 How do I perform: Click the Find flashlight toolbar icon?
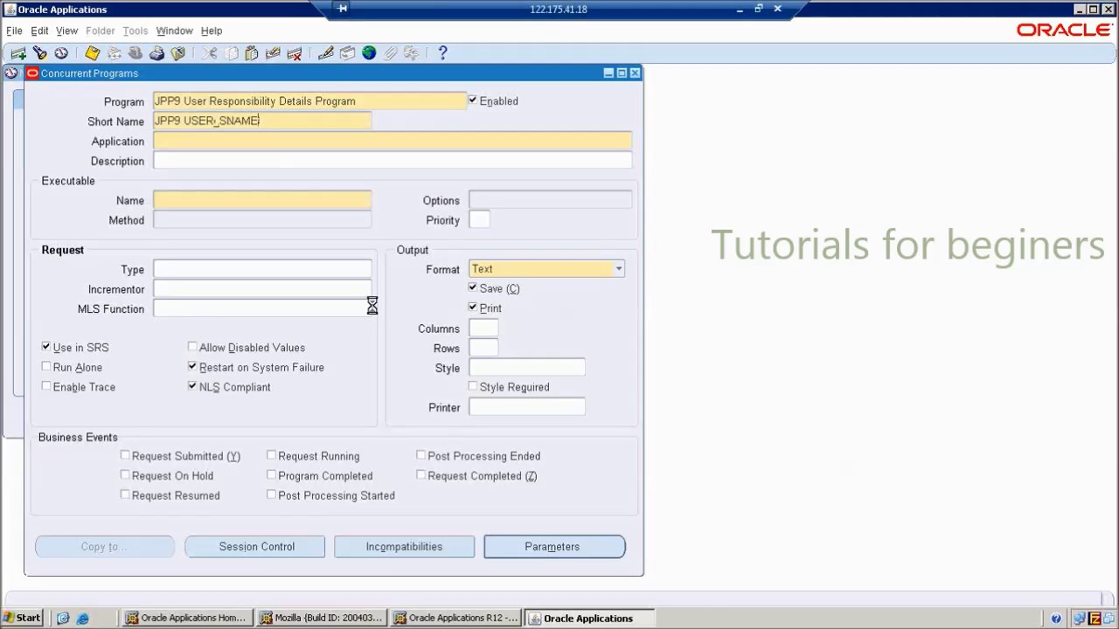tap(39, 53)
